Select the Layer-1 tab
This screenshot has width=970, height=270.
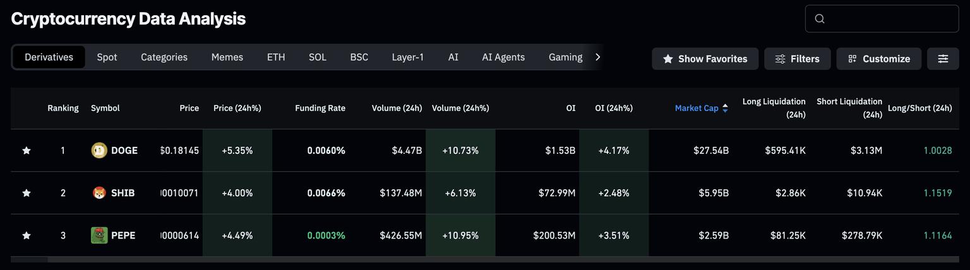coord(407,57)
